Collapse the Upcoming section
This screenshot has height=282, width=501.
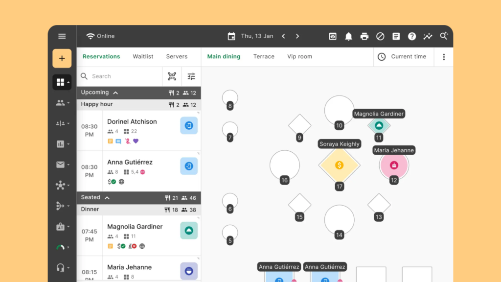click(x=115, y=93)
